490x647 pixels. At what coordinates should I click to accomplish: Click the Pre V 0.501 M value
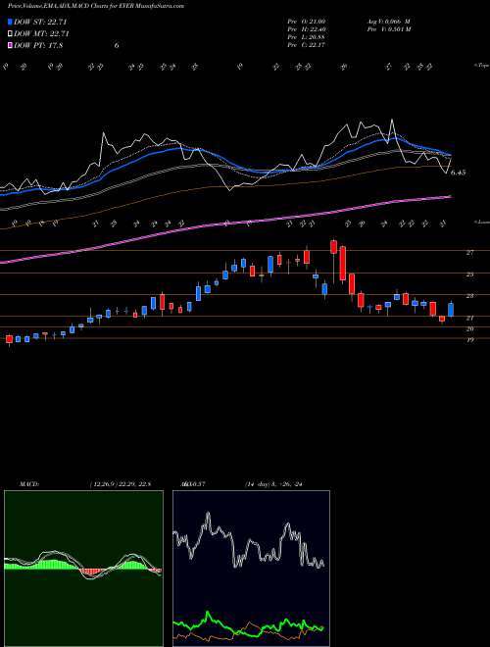[388, 29]
